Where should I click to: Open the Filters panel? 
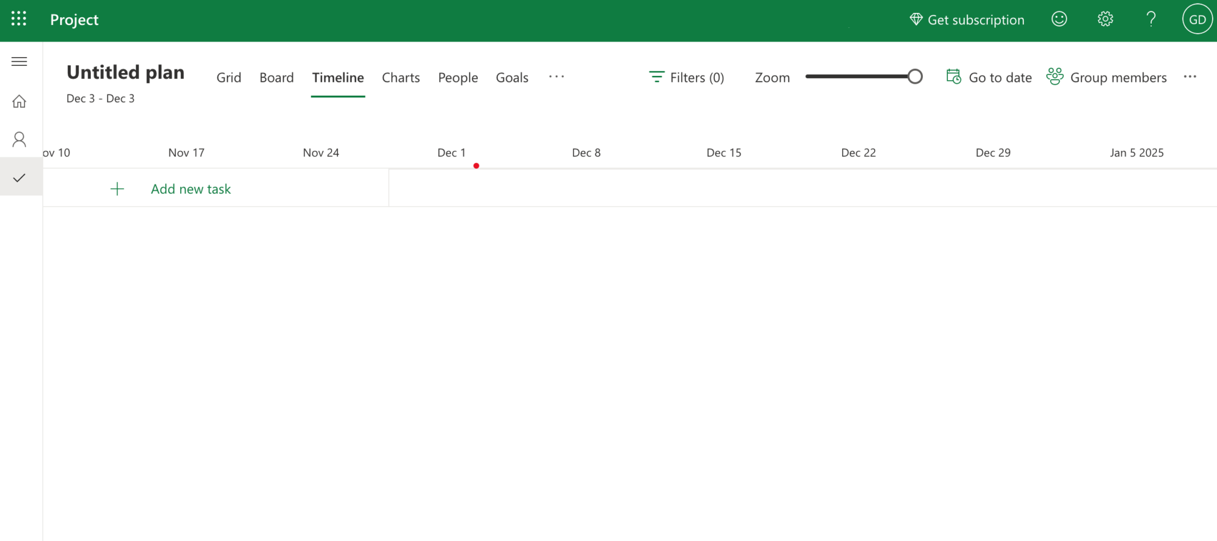pos(686,77)
